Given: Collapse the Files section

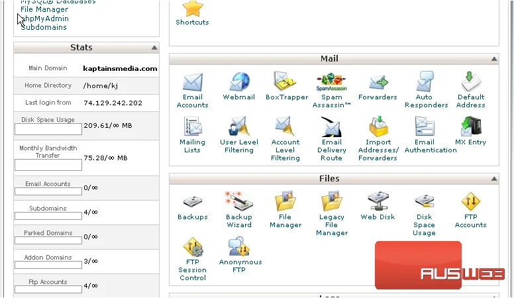Looking at the screenshot, I should [x=494, y=179].
